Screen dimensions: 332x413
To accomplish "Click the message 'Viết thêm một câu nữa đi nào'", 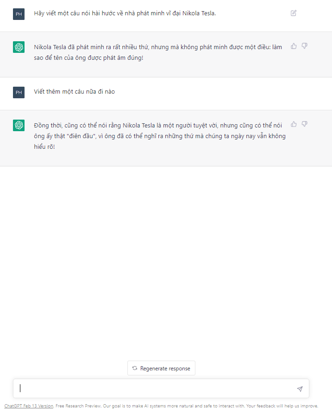I will pos(74,92).
